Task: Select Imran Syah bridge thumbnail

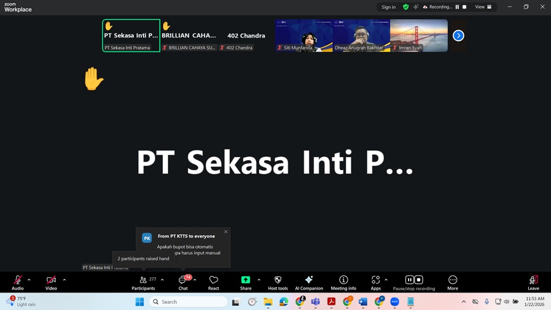Action: coord(419,36)
